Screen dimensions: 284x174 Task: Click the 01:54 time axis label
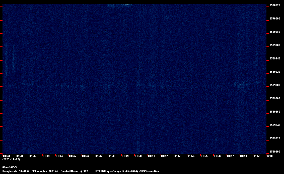pos(191,156)
